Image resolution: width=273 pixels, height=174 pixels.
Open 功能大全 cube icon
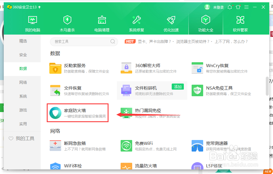(x=206, y=20)
